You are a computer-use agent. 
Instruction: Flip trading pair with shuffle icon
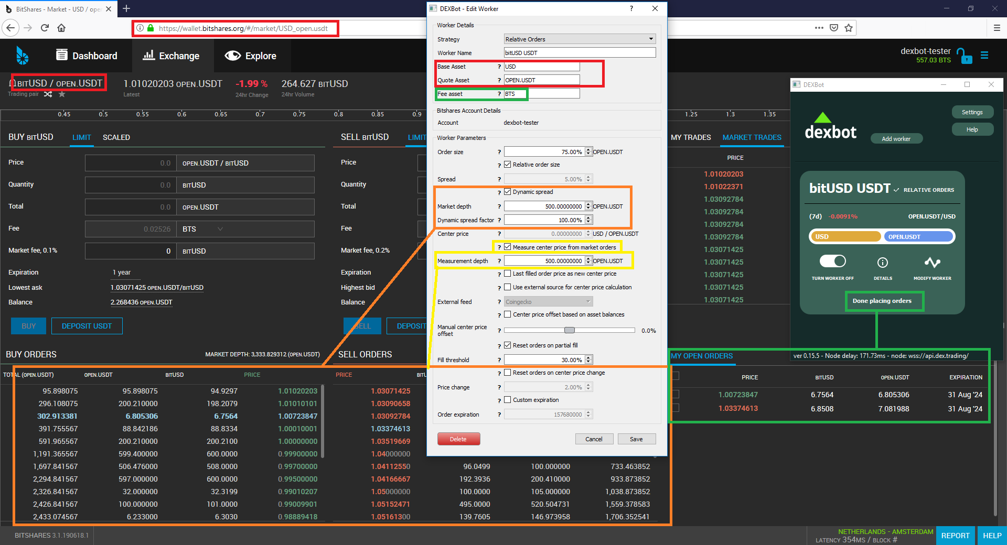(48, 94)
